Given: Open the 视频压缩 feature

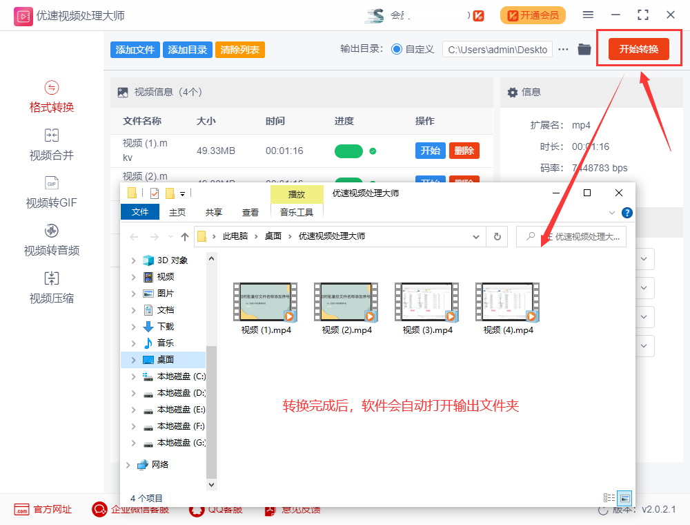Looking at the screenshot, I should pyautogui.click(x=51, y=289).
